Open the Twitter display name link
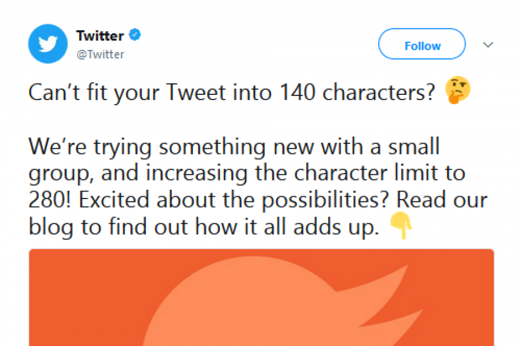This screenshot has height=346, width=521. (x=100, y=35)
